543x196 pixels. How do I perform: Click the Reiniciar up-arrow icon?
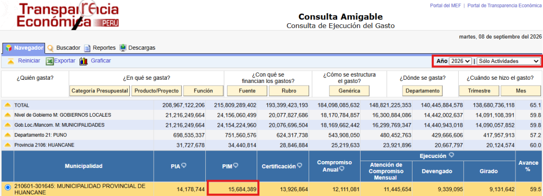(11, 61)
